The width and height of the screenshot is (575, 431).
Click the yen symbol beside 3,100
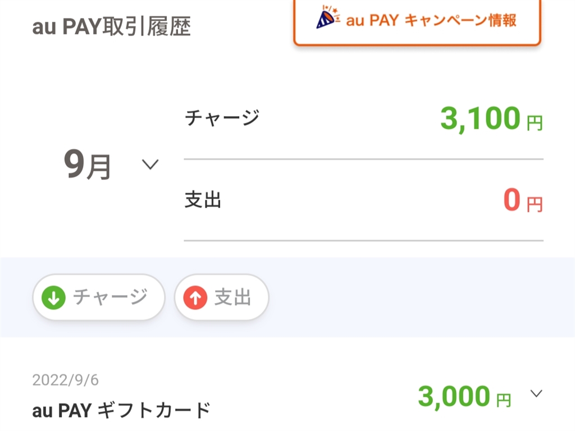(x=535, y=123)
